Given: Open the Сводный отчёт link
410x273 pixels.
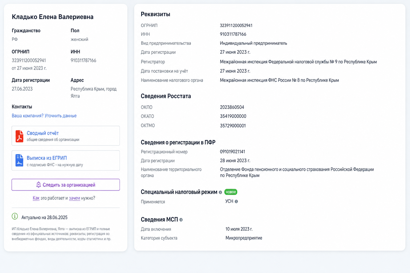Looking at the screenshot, I should click(43, 133).
